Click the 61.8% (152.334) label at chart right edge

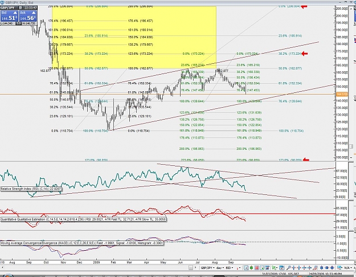pos(290,83)
